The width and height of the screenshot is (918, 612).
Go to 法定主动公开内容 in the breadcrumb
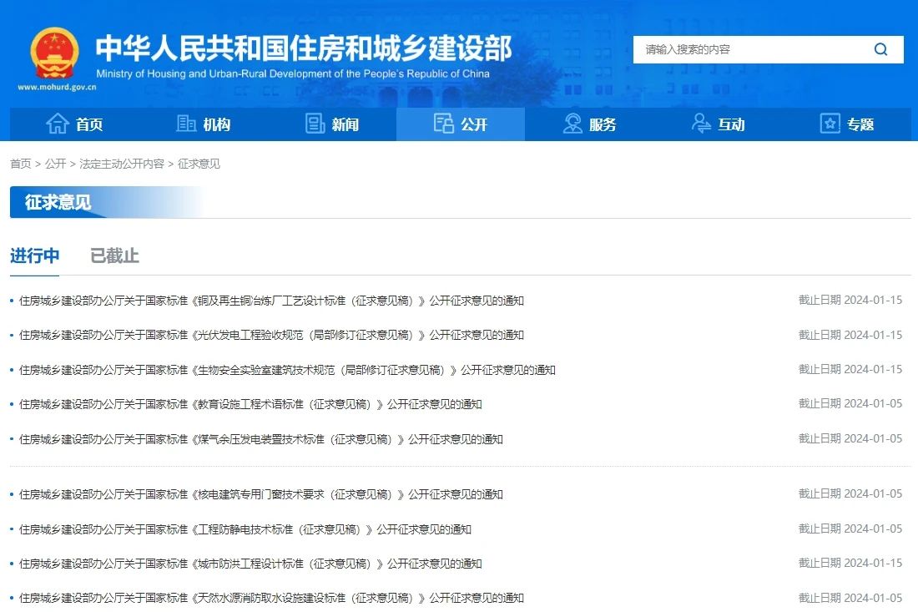pyautogui.click(x=122, y=164)
